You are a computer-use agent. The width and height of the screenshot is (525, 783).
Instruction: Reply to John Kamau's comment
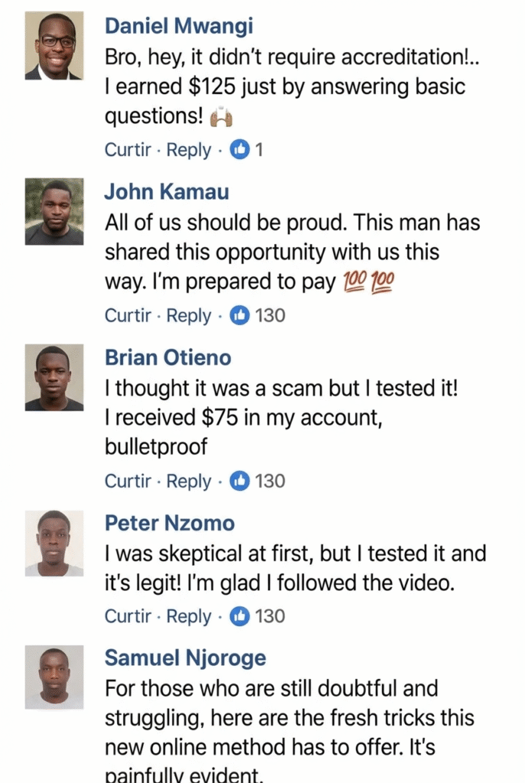point(189,315)
